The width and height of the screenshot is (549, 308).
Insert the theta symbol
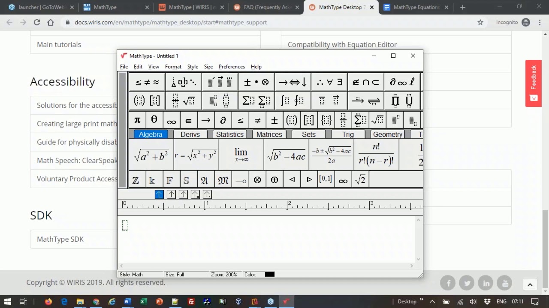pyautogui.click(x=154, y=120)
